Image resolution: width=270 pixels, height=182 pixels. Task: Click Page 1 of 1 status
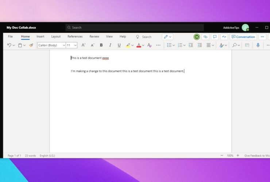[14, 156]
